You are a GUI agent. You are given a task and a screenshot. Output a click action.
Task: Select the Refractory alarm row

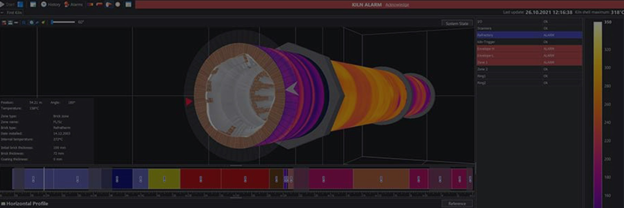click(x=529, y=35)
